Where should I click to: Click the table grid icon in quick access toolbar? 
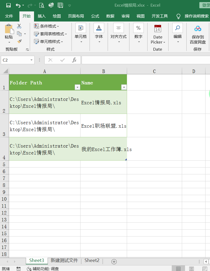(60, 5)
